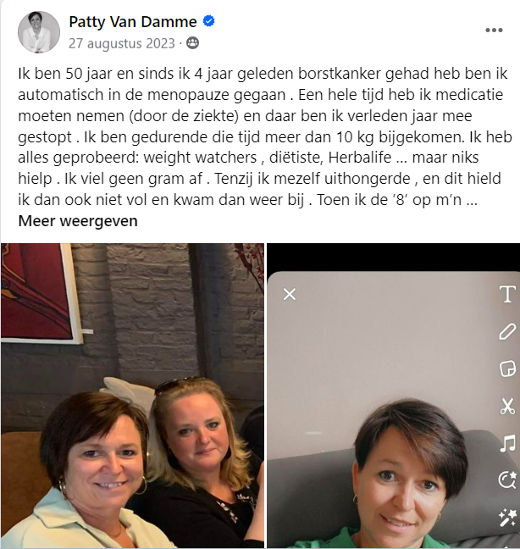This screenshot has width=520, height=549.
Task: Click the music note icon
Action: coord(507,443)
